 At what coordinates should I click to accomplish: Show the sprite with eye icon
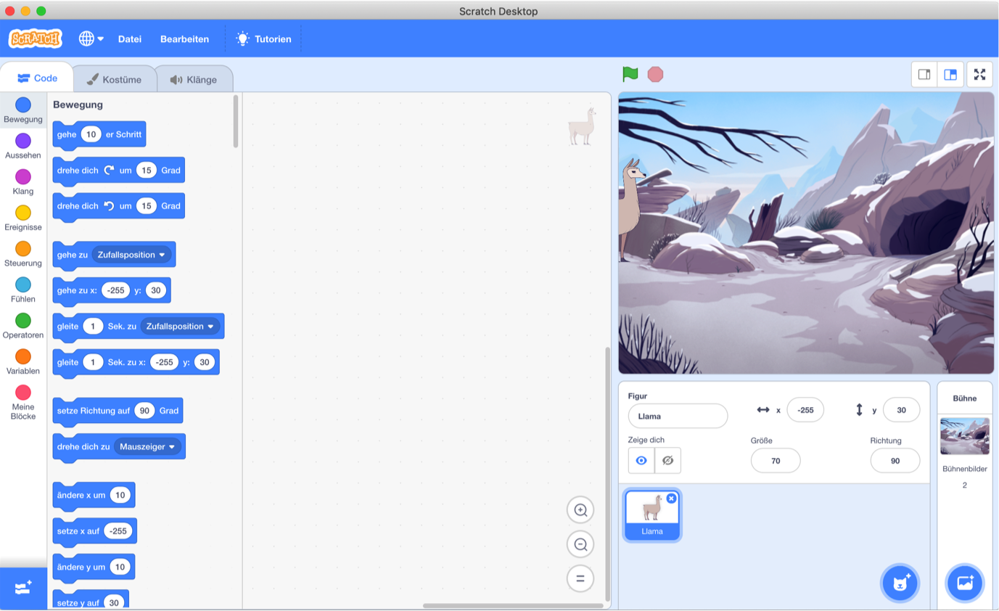click(x=641, y=461)
